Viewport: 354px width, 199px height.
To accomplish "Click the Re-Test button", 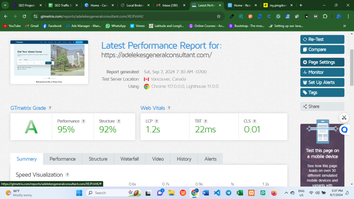I will pyautogui.click(x=322, y=39).
